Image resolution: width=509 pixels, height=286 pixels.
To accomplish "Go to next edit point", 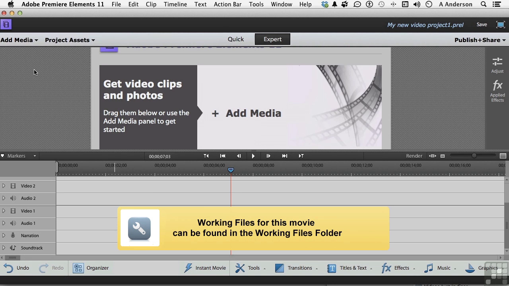I will 285,156.
